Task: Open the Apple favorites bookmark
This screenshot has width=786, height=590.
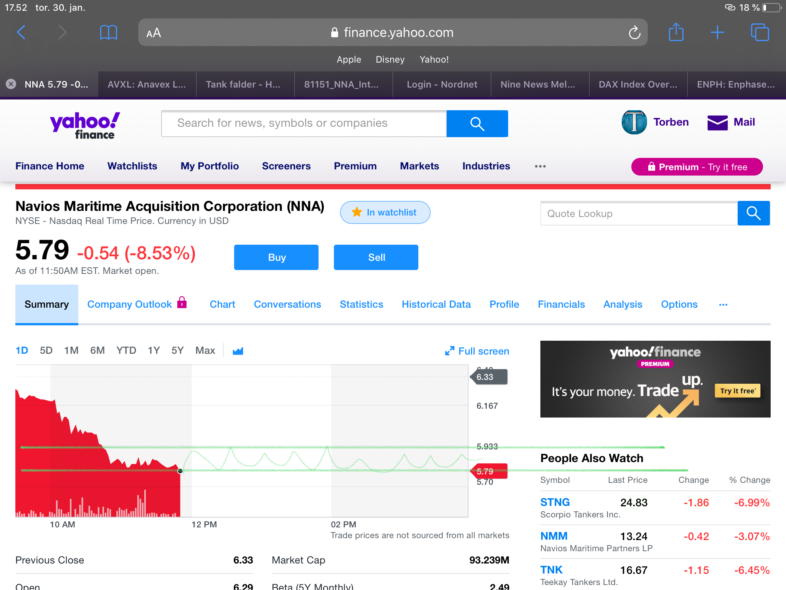Action: coord(348,60)
